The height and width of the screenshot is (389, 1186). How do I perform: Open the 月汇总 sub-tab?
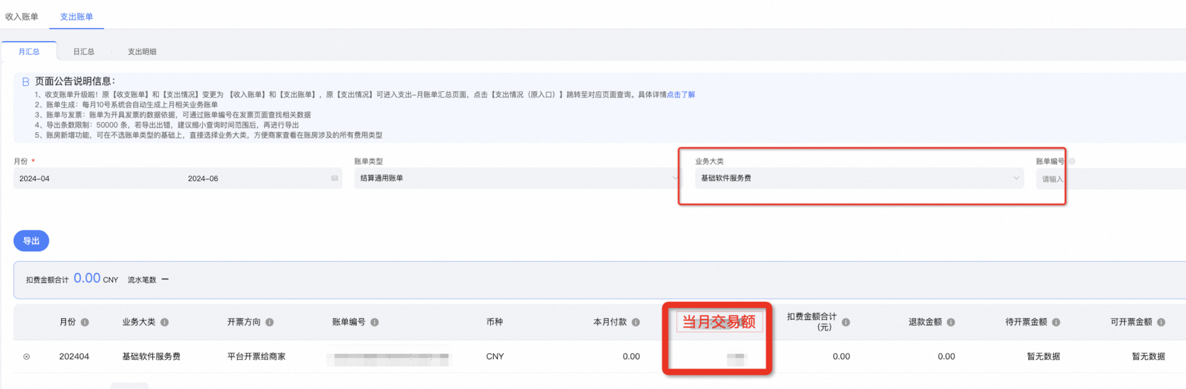(x=29, y=52)
